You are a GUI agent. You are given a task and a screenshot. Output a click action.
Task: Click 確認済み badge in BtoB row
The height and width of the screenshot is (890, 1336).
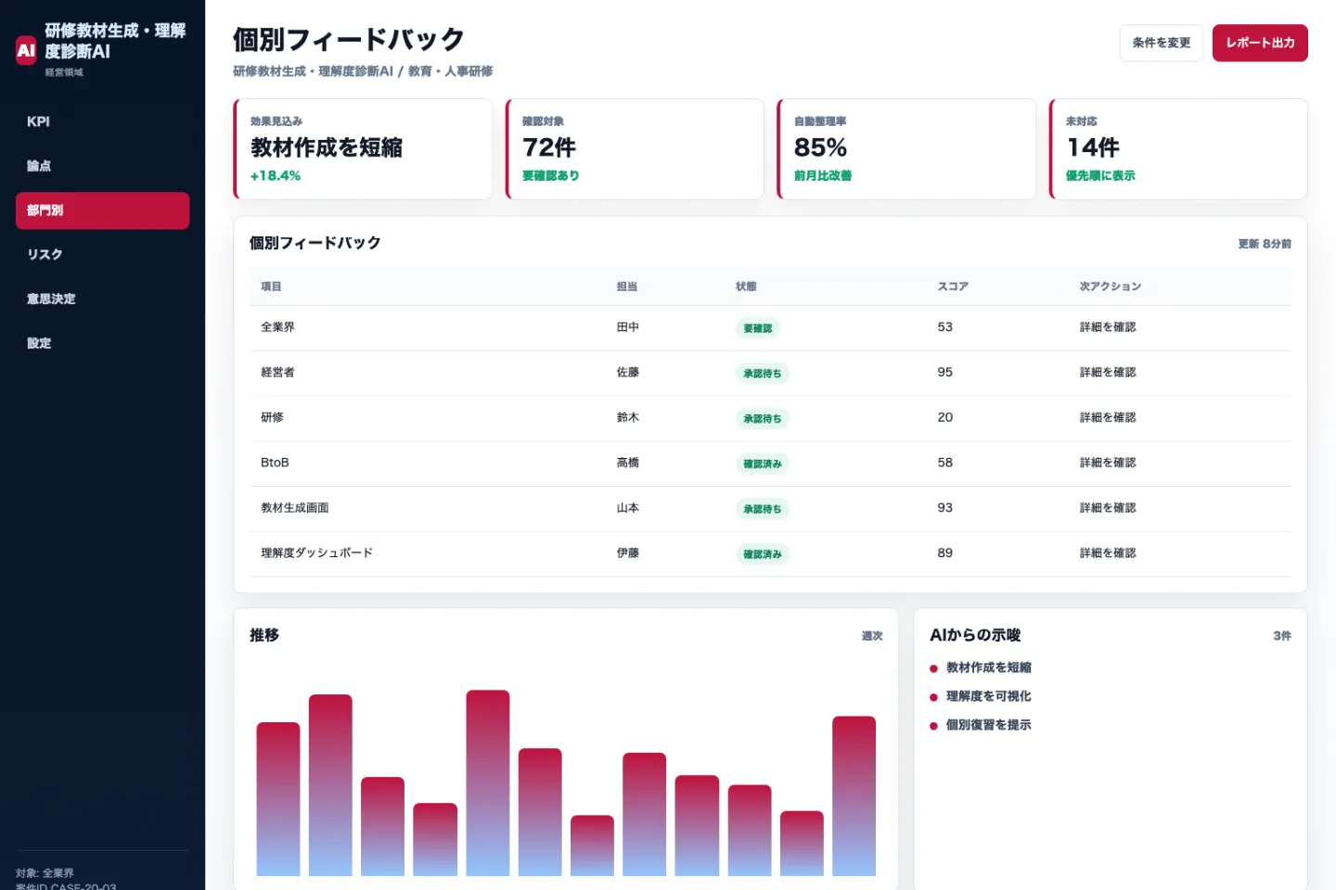pos(763,464)
